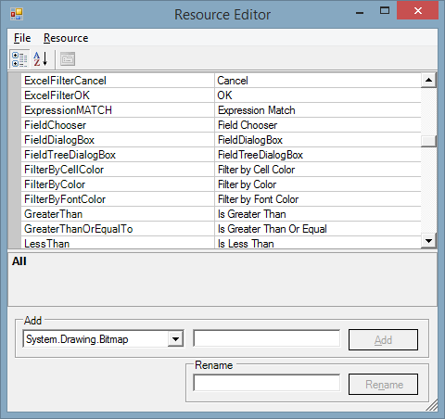Select the FieldDialogBox property name
445x419 pixels.
59,140
